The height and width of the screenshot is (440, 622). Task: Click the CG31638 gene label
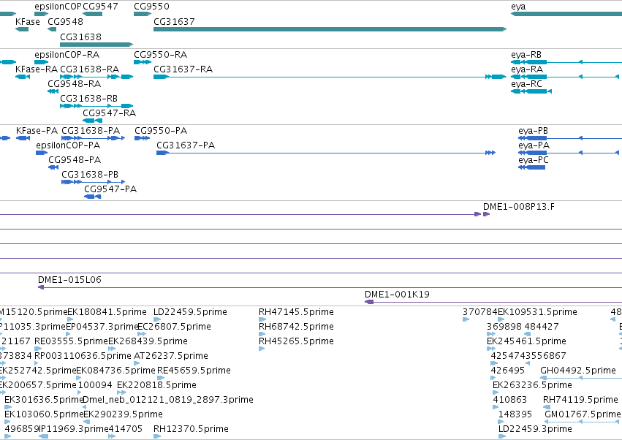(x=81, y=37)
